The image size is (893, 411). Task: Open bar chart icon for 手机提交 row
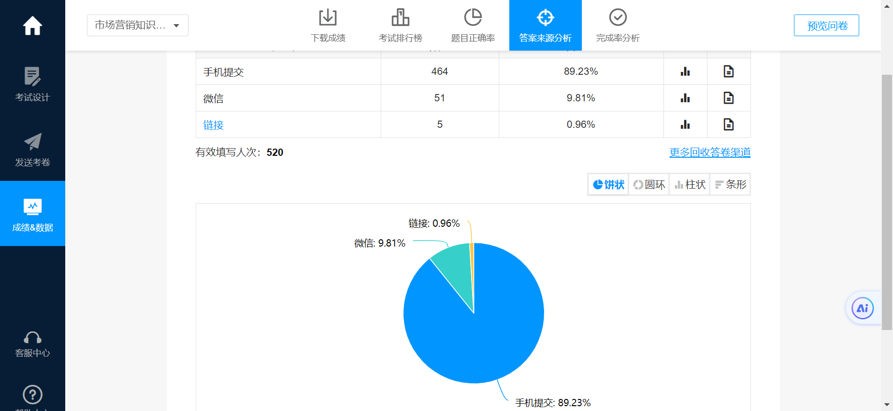(x=685, y=71)
